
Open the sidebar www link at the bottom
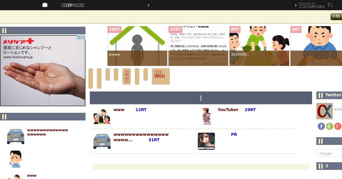(x=32, y=176)
